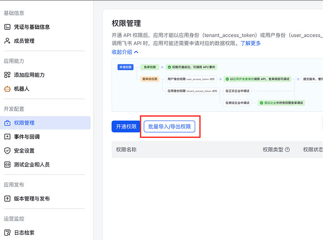Click the 应用能力 section label

pos(14,61)
